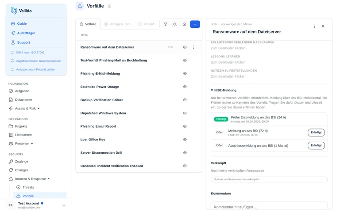Switch to Vorfälle tab
The height and width of the screenshot is (212, 340).
[88, 24]
